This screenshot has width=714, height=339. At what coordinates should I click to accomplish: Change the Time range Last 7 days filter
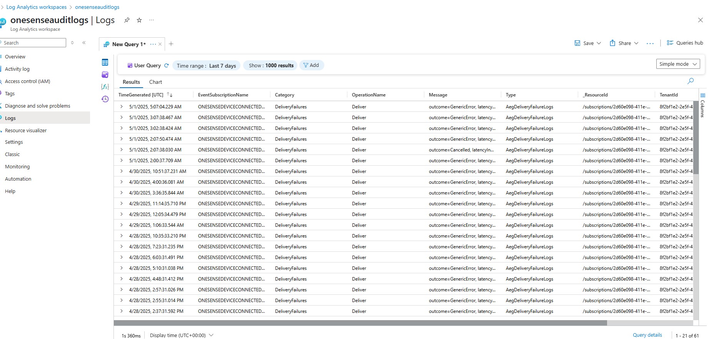[x=206, y=65]
